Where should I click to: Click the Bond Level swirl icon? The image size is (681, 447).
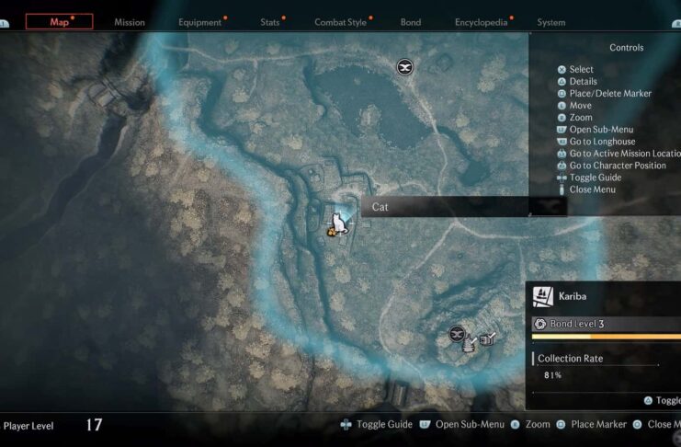(539, 324)
